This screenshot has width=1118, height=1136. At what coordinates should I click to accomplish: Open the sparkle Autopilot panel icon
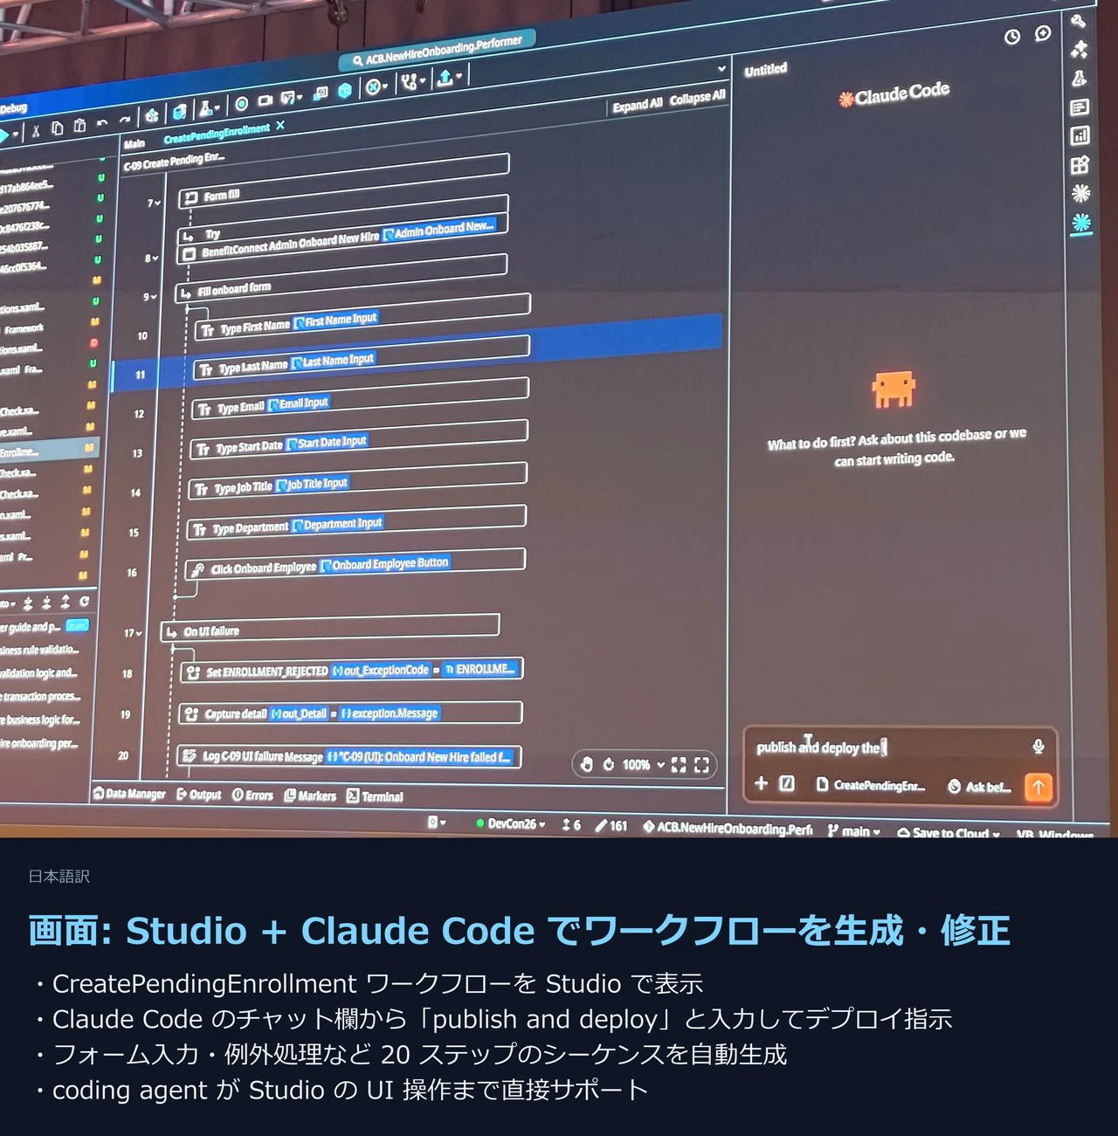click(x=1080, y=48)
